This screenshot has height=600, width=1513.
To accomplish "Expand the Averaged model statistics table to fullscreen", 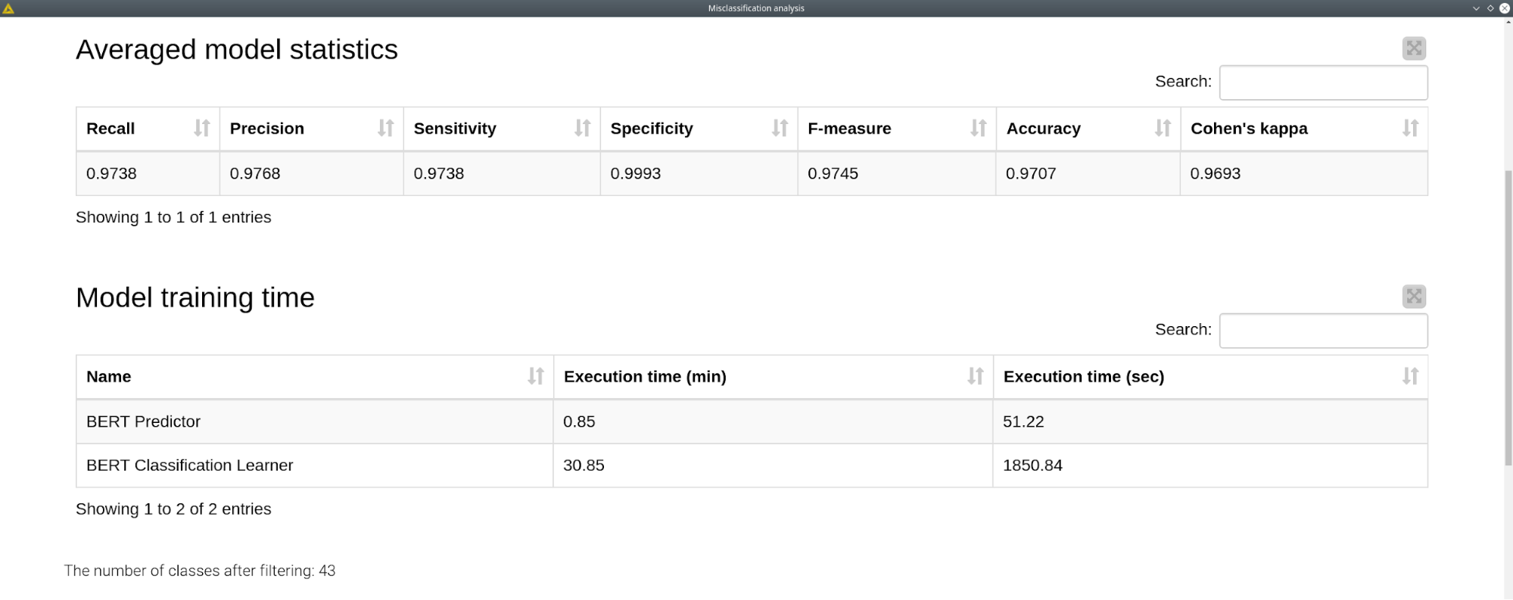I will coord(1414,48).
